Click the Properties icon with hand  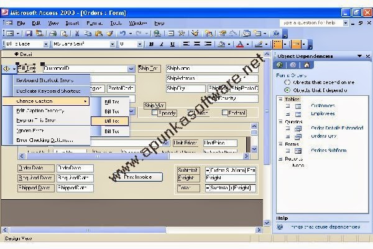coord(222,34)
